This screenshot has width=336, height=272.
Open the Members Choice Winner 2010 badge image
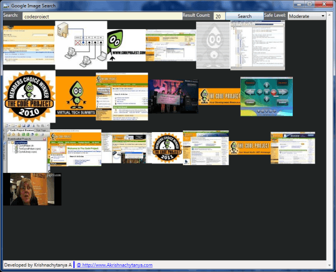pyautogui.click(x=29, y=96)
